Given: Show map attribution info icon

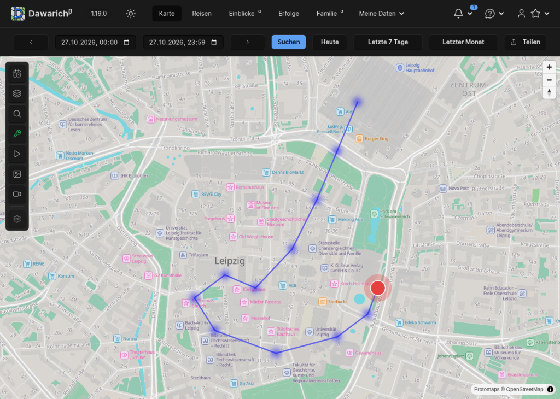Looking at the screenshot, I should (x=550, y=389).
